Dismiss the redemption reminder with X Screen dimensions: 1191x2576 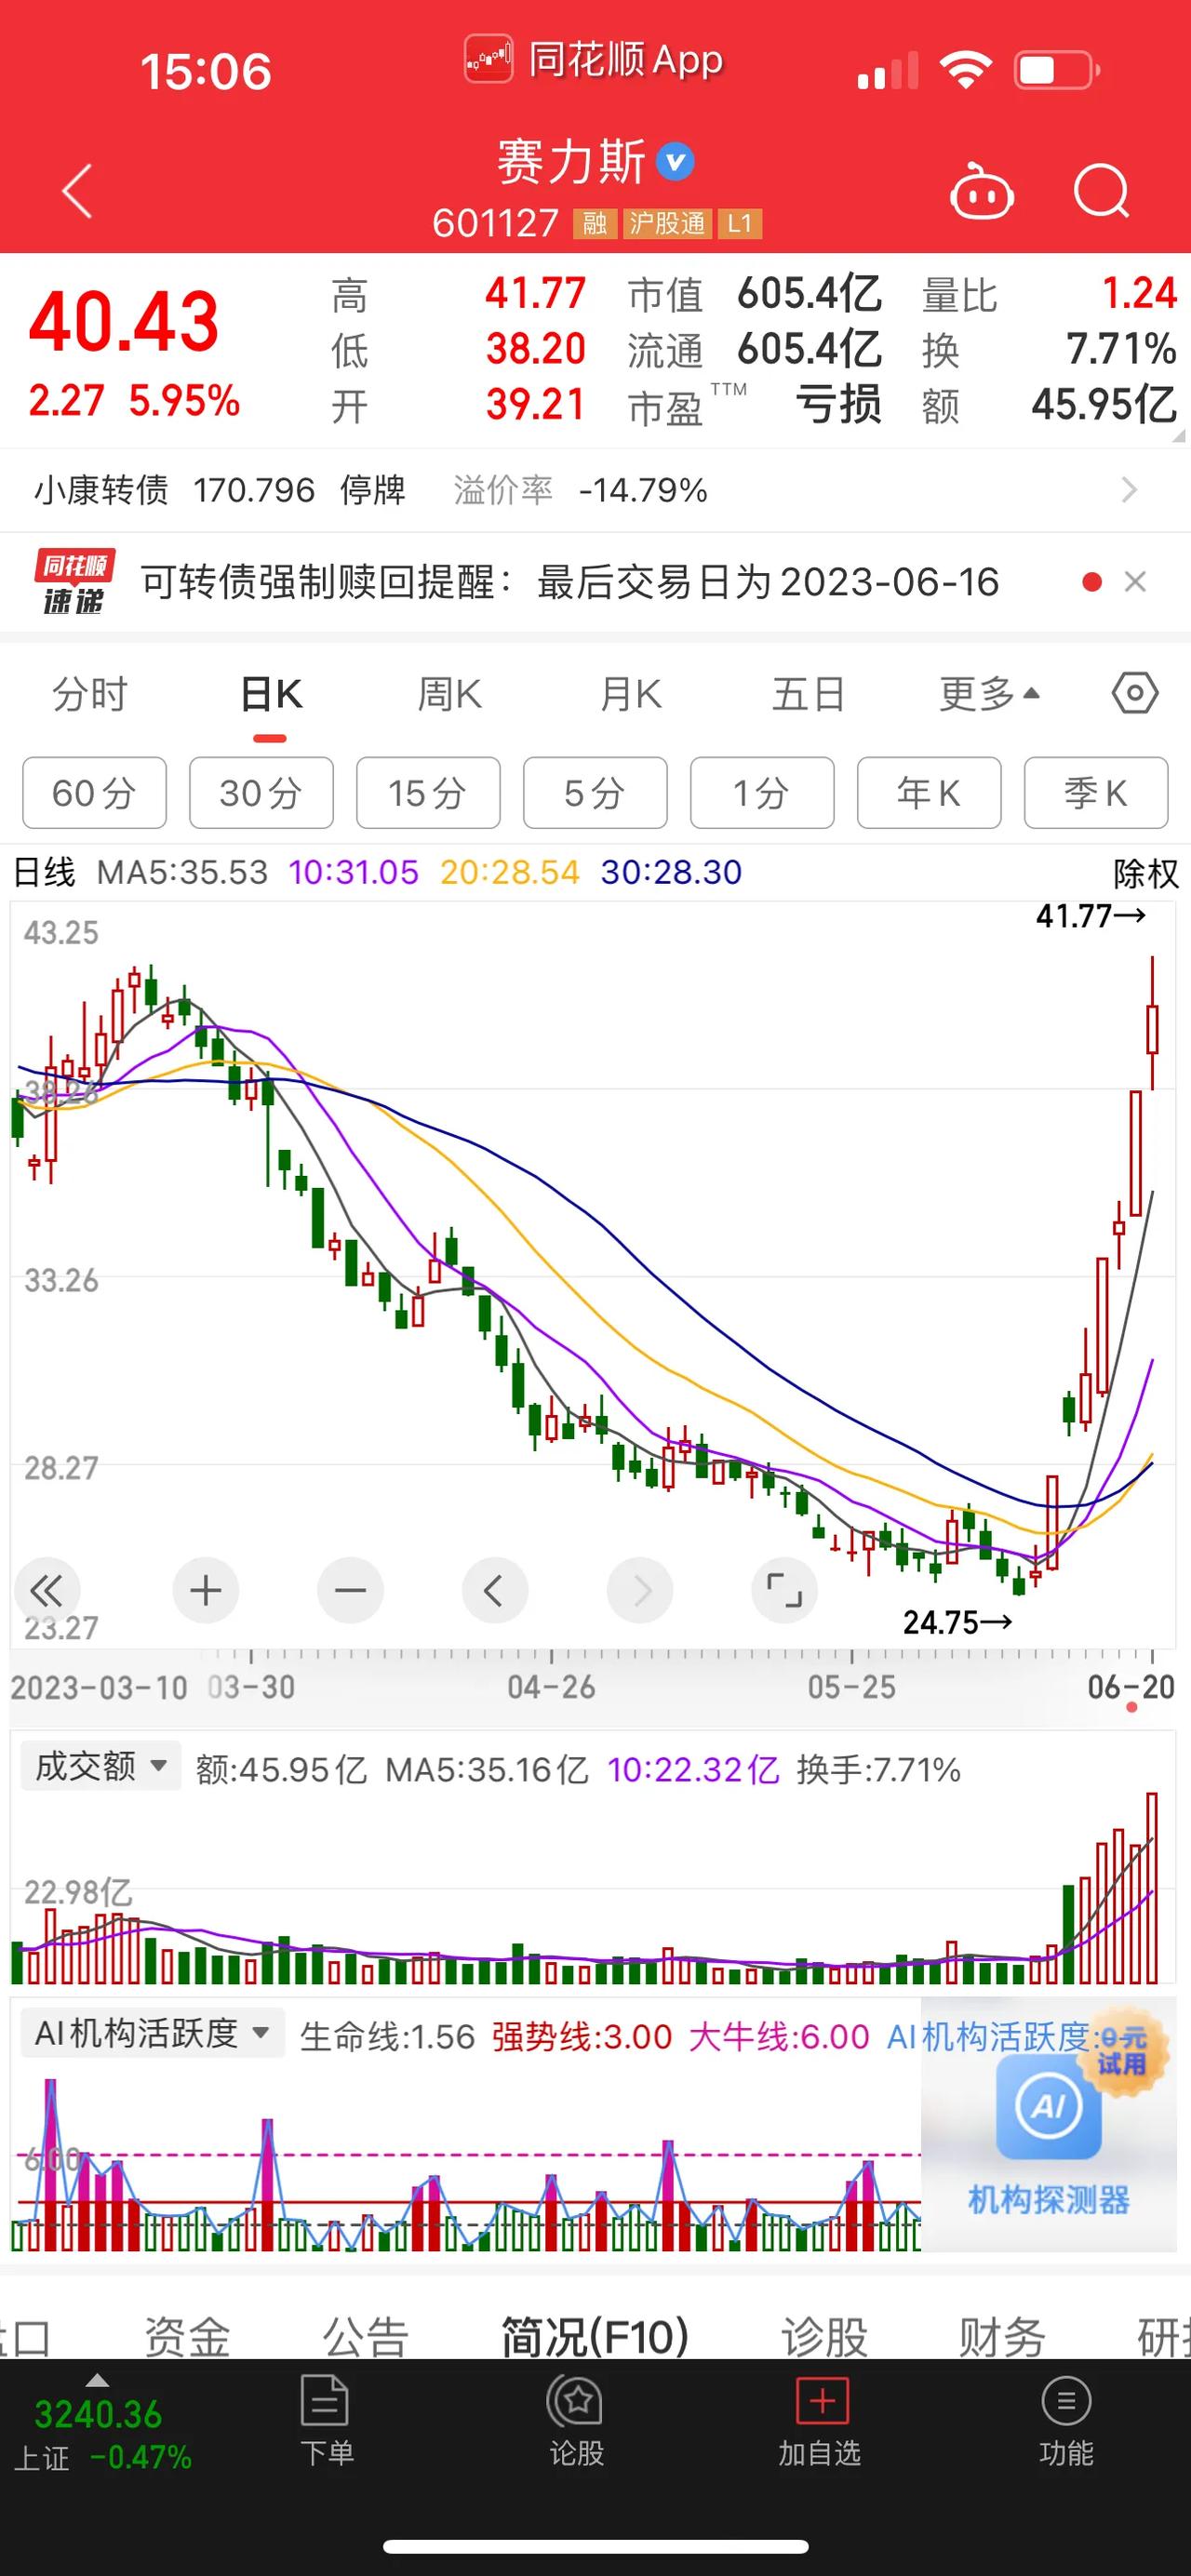(x=1134, y=582)
